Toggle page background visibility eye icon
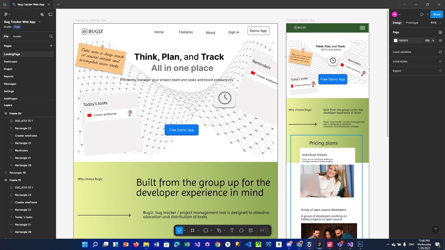This screenshot has width=445, height=250. pyautogui.click(x=440, y=41)
